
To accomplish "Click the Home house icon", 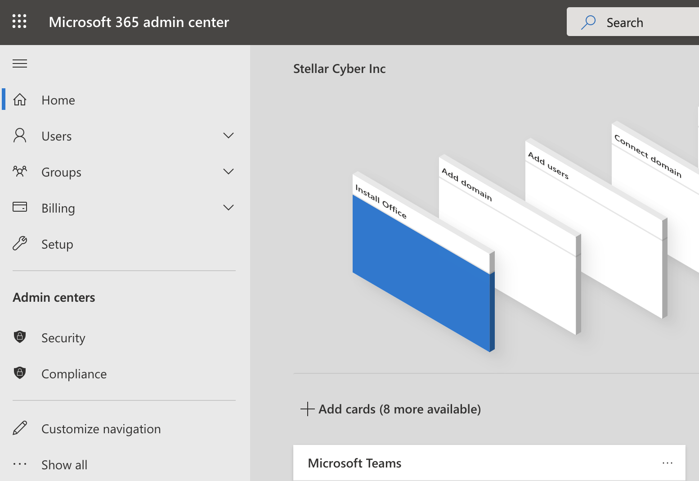I will point(20,100).
